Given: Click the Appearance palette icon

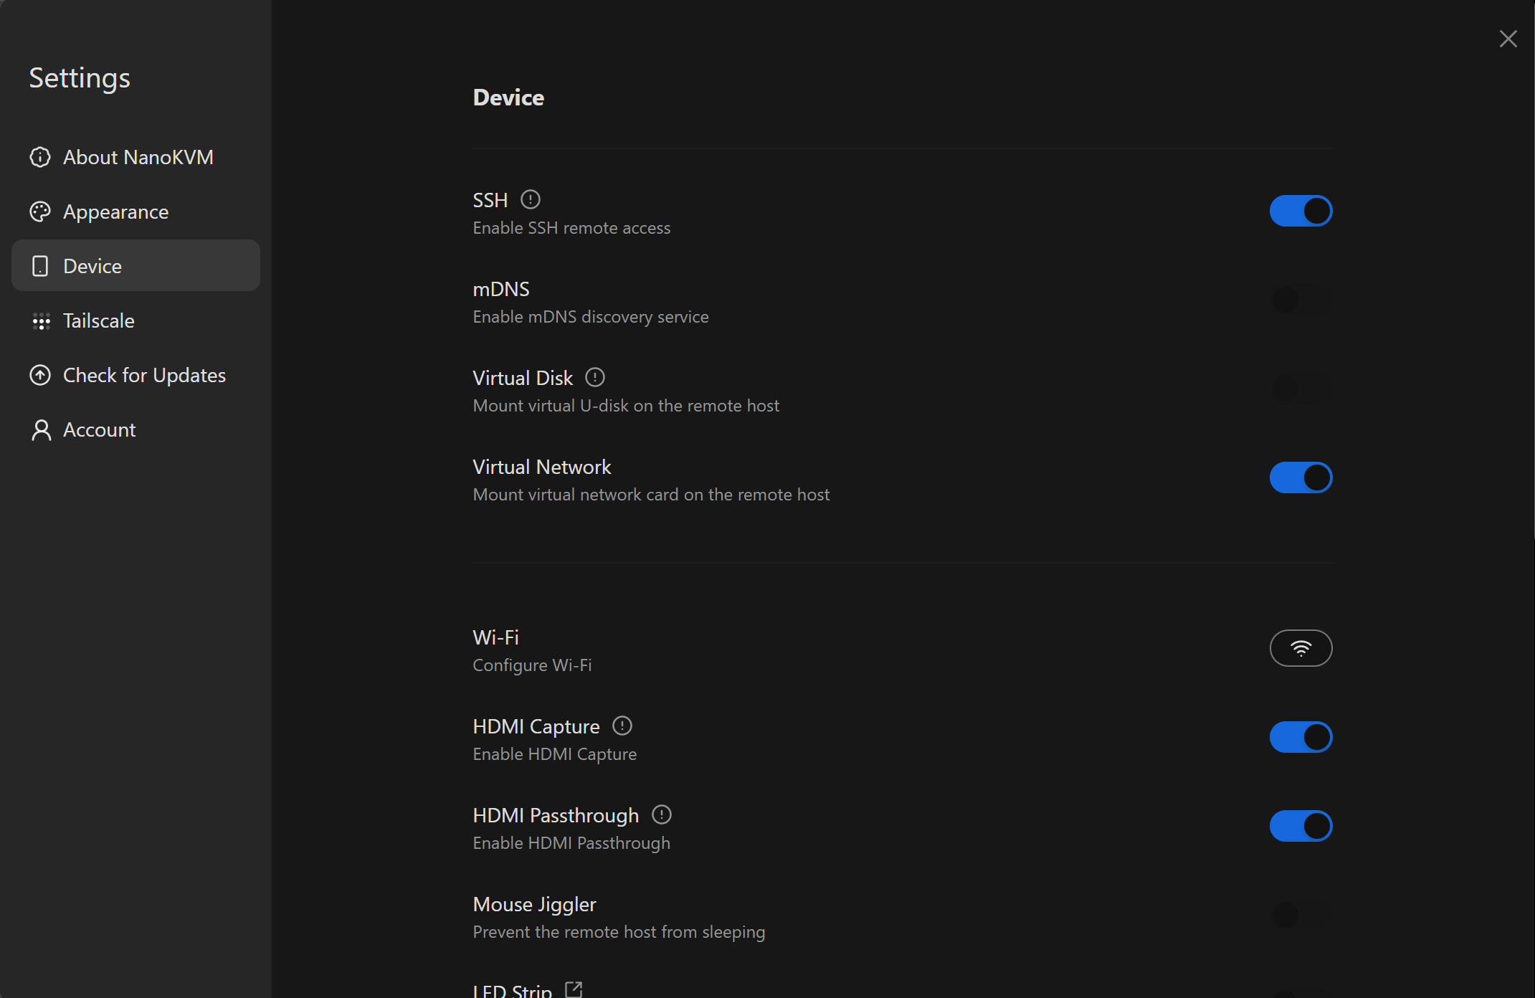Looking at the screenshot, I should coord(40,212).
